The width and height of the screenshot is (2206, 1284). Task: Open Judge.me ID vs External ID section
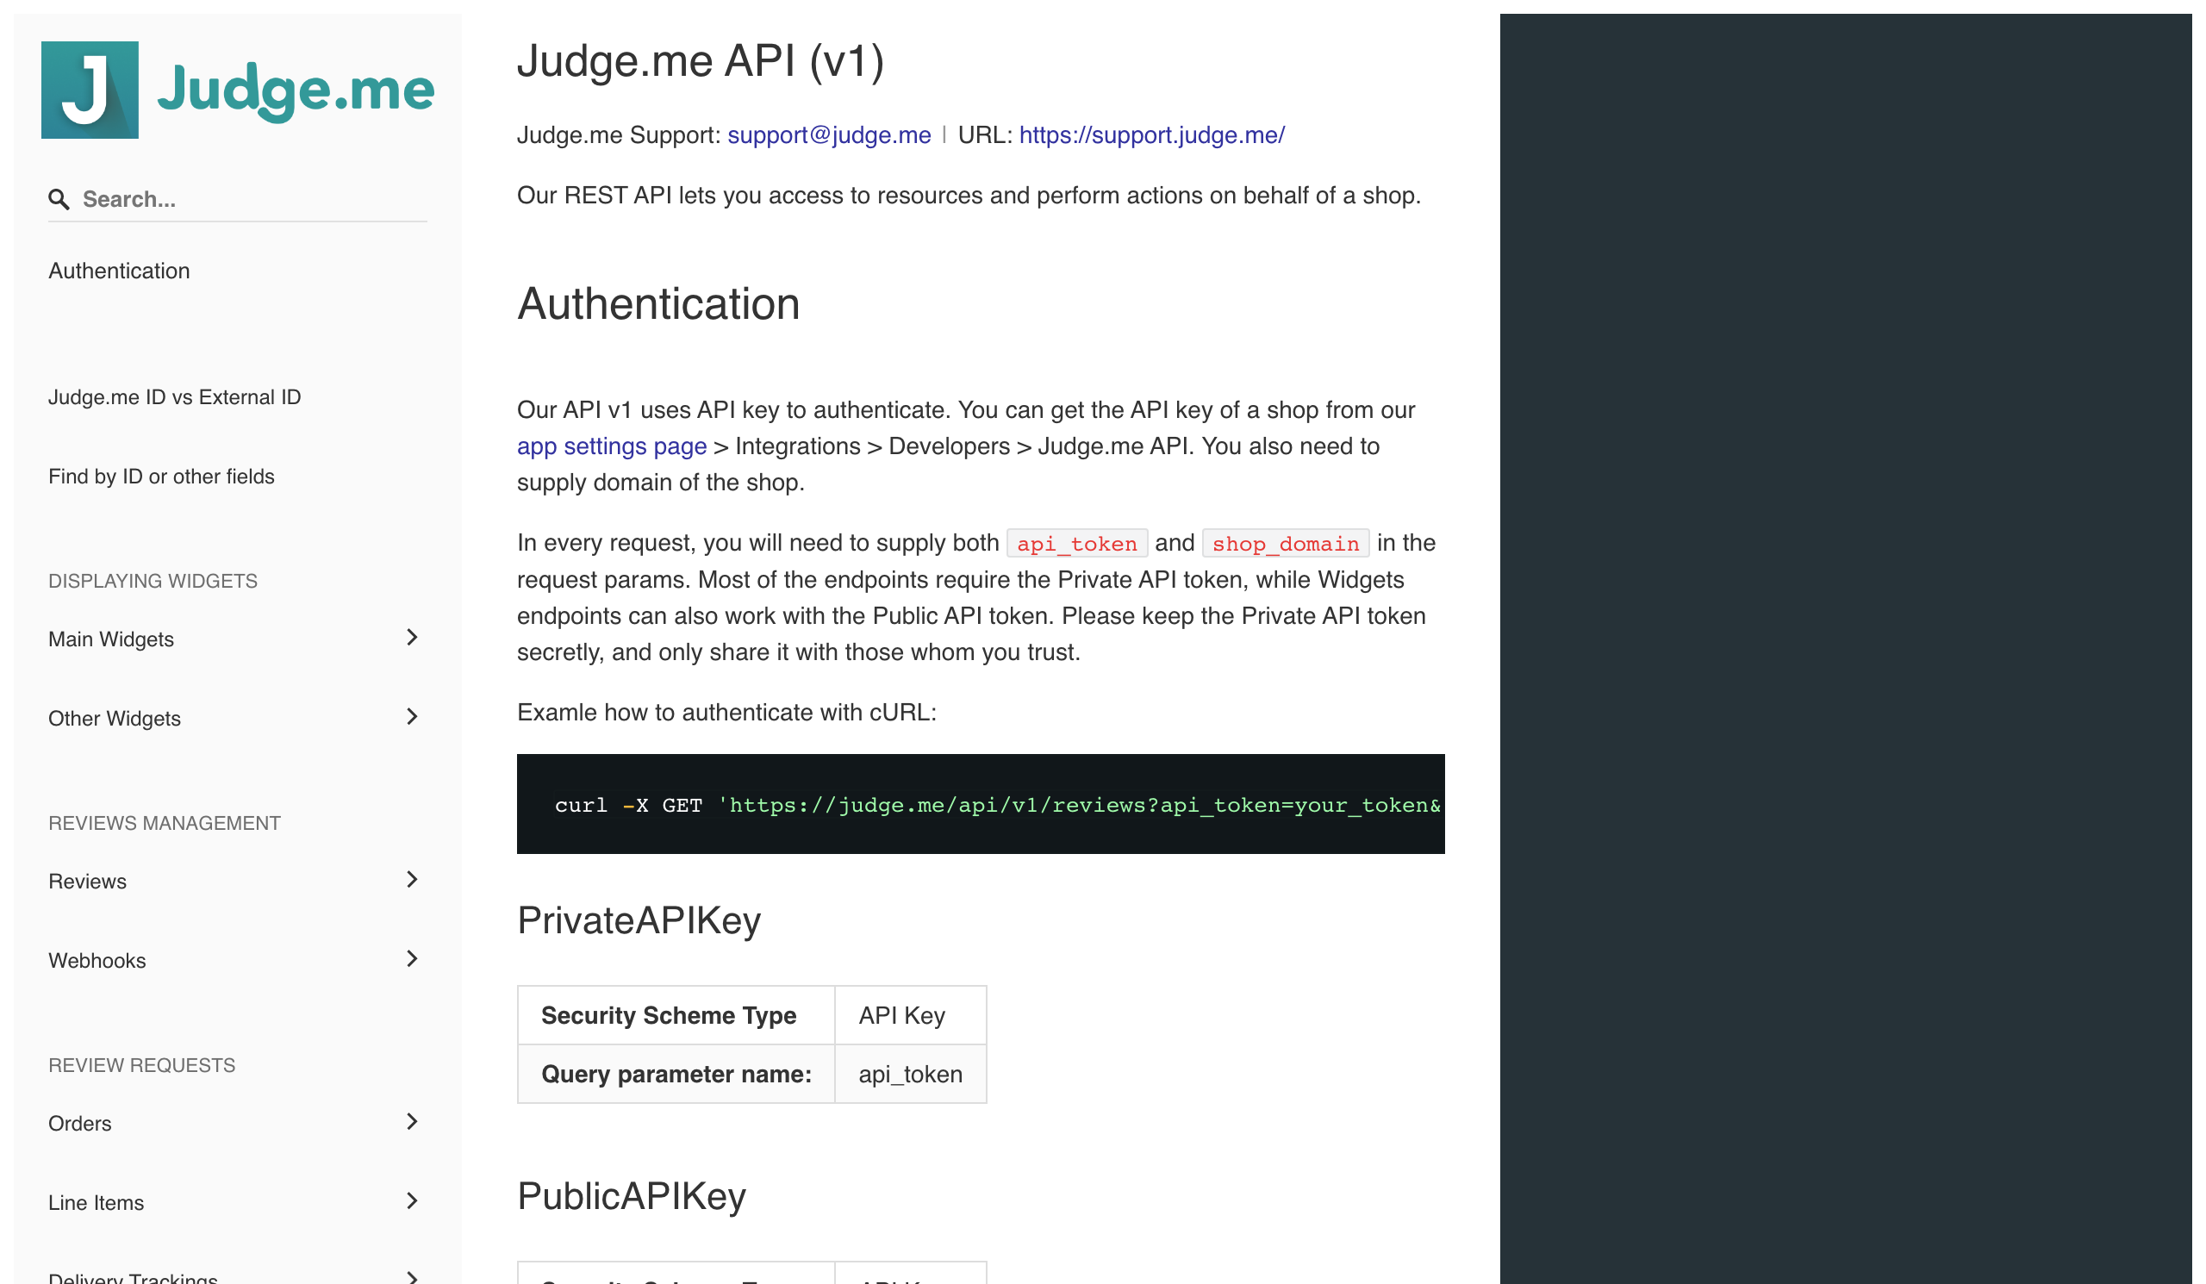pyautogui.click(x=174, y=397)
